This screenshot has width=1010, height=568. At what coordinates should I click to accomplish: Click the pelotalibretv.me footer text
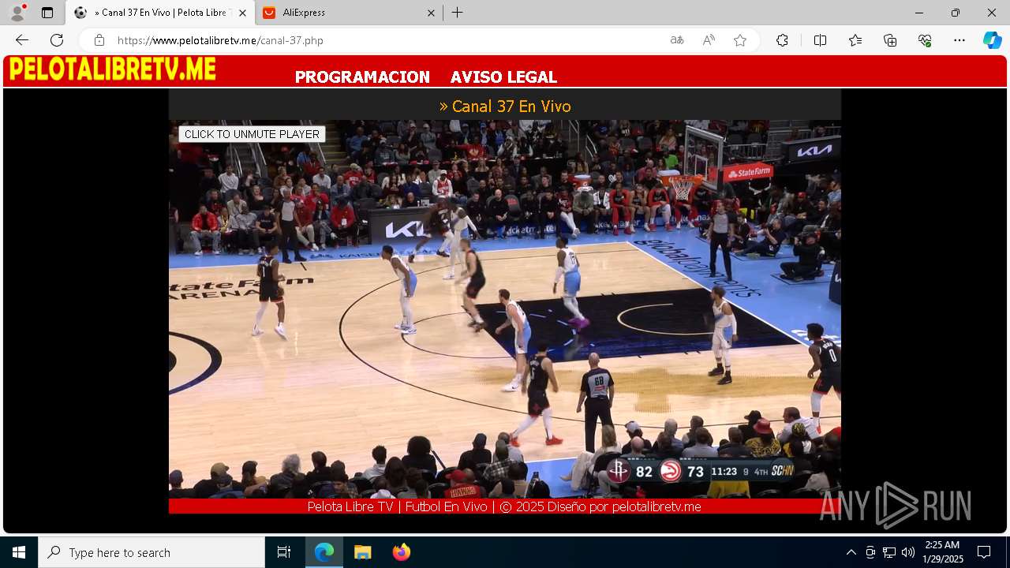[x=504, y=506]
